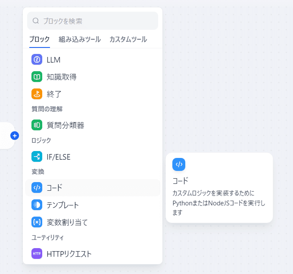Click the blue plus add-node button
293x274 pixels.
pyautogui.click(x=15, y=136)
